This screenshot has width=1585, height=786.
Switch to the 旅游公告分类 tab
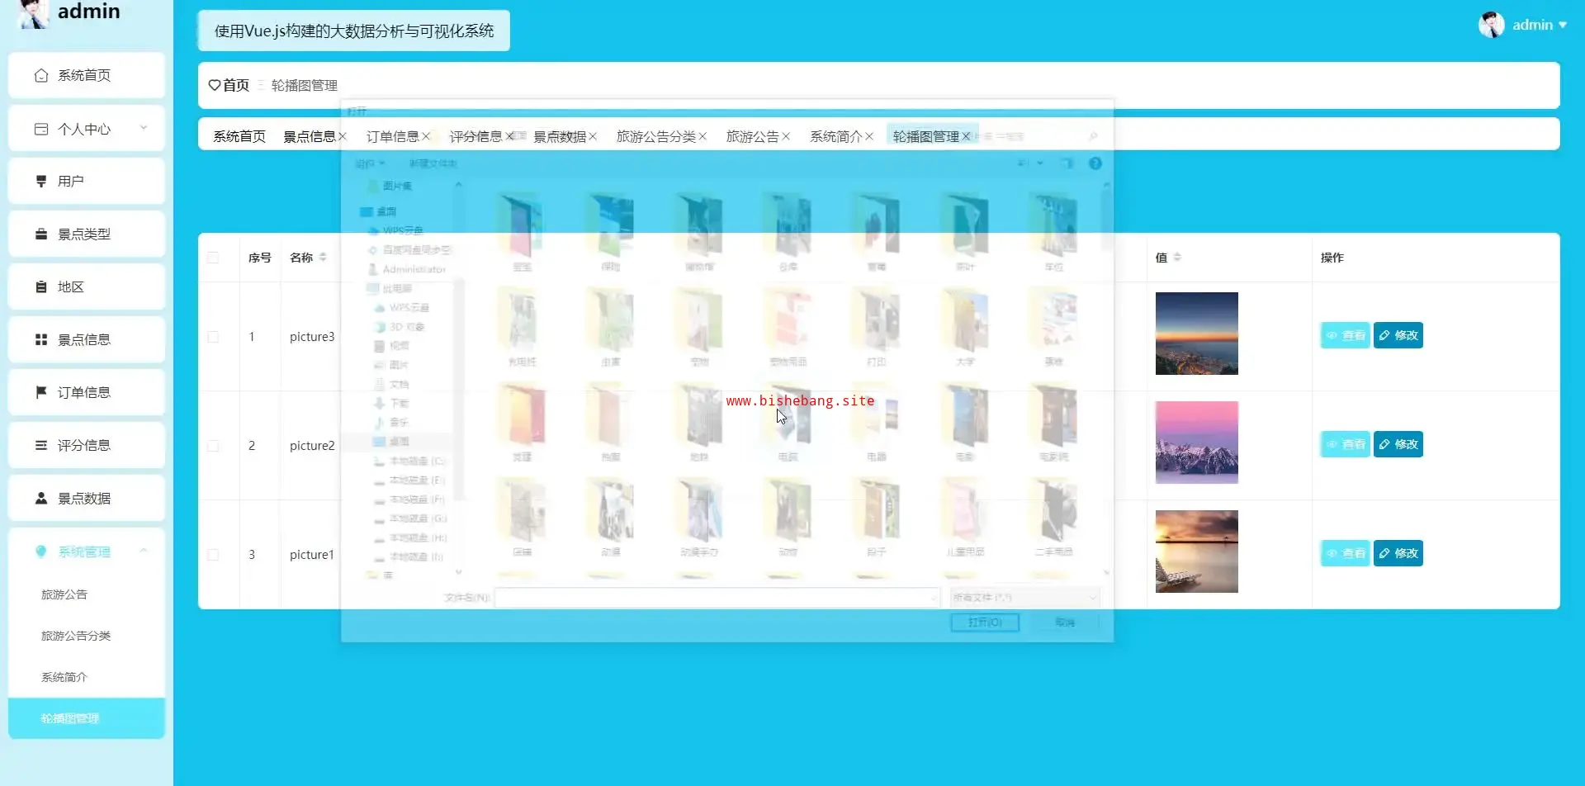(x=656, y=136)
